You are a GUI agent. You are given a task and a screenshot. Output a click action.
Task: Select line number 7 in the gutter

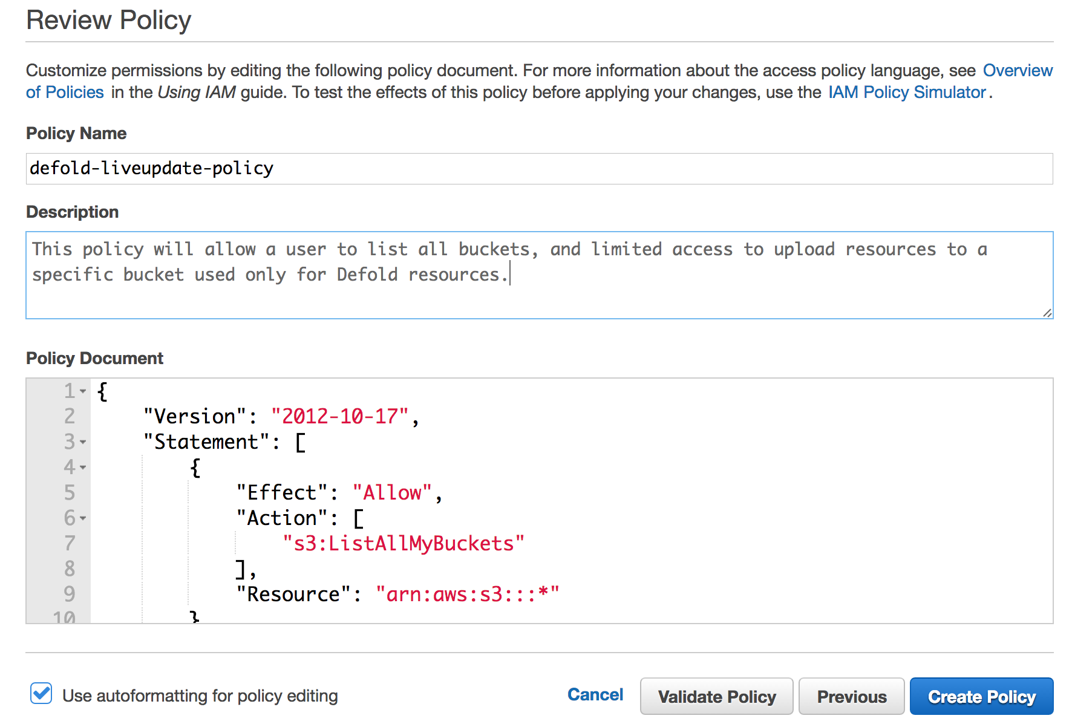tap(70, 543)
